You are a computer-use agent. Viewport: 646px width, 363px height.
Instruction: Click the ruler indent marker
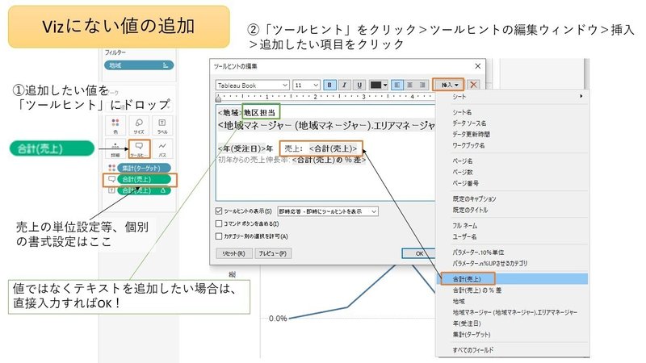[219, 98]
